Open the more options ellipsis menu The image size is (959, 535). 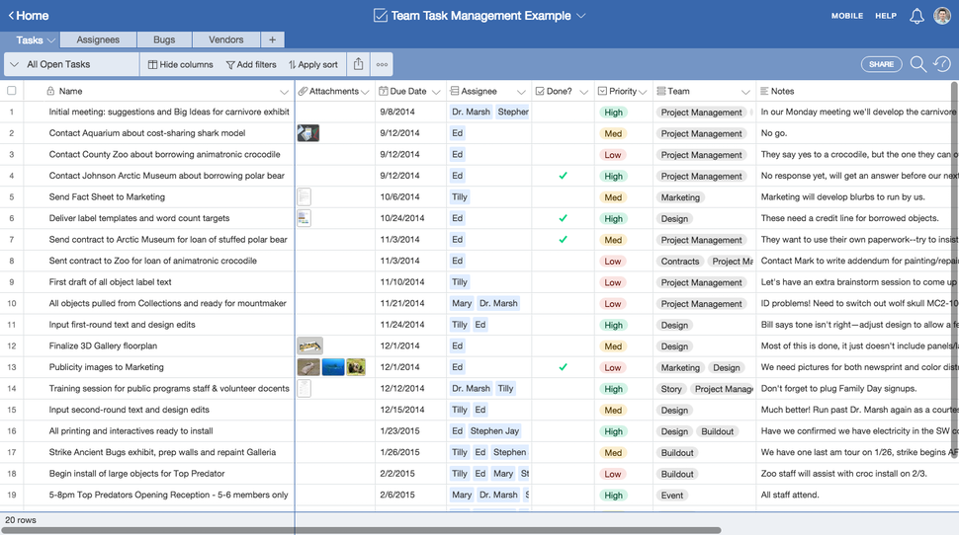(382, 64)
